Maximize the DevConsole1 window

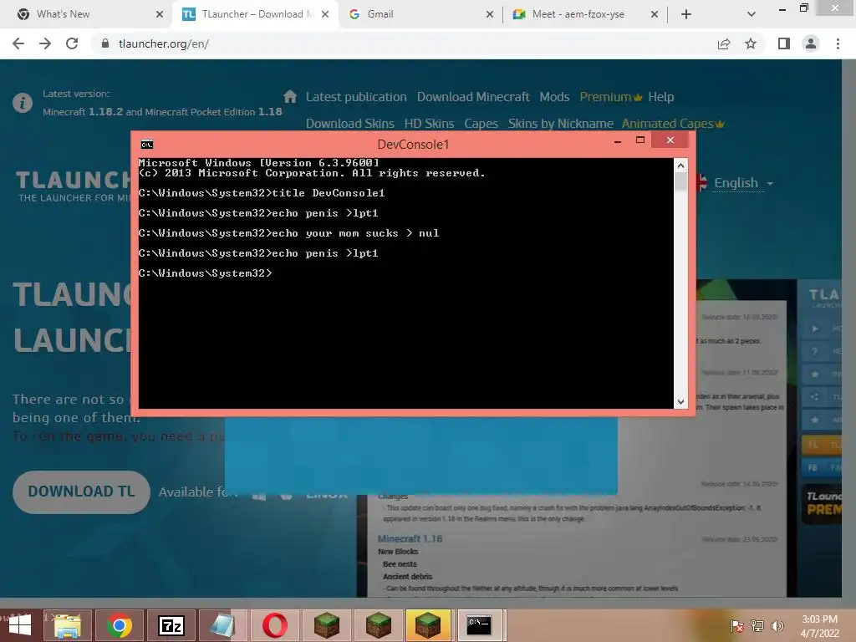tap(640, 140)
